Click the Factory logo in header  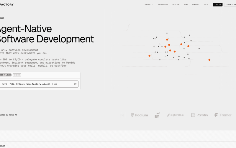click(x=6, y=4)
